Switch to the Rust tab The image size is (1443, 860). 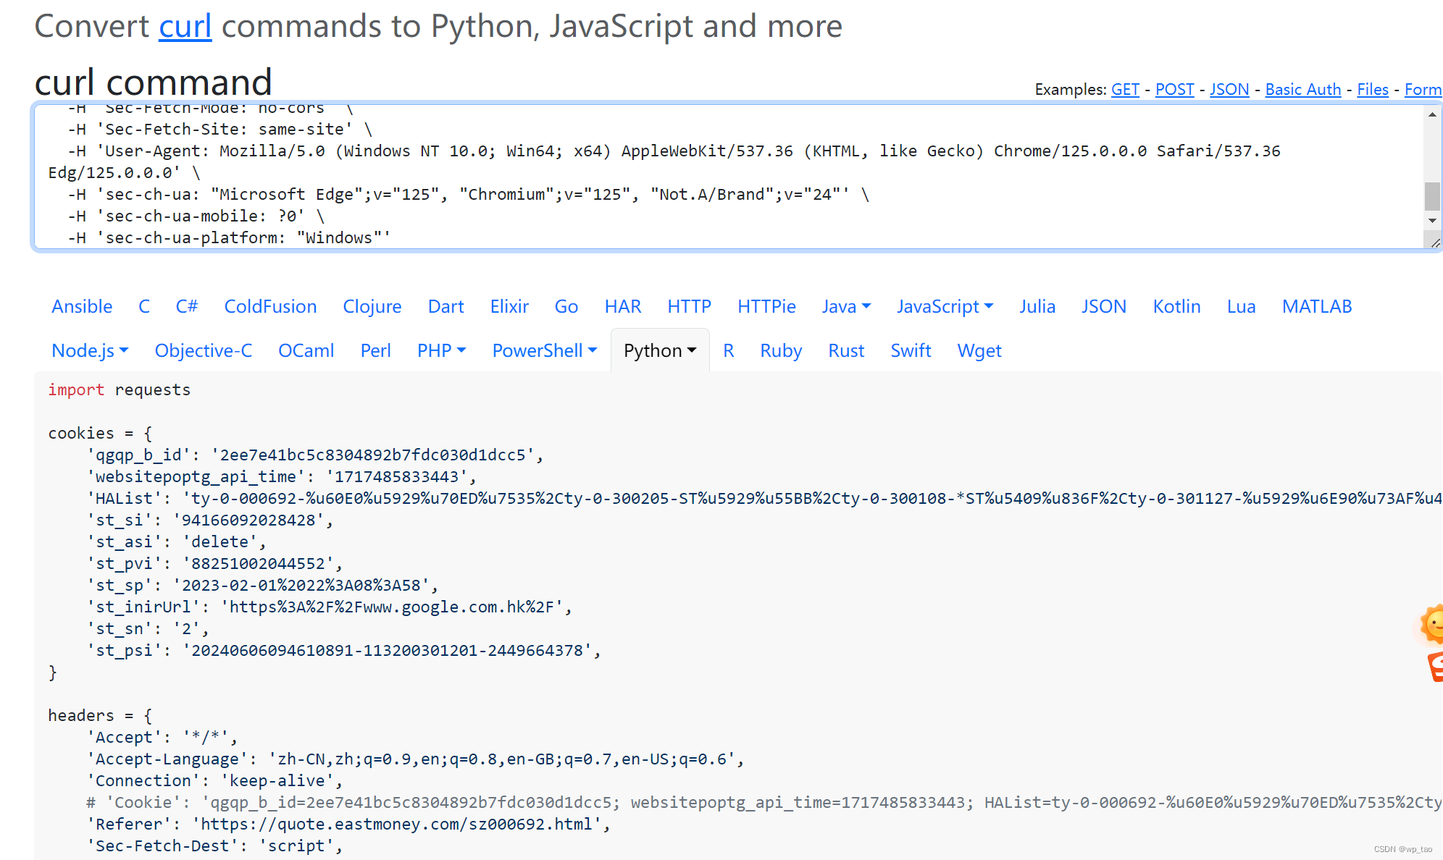846,351
